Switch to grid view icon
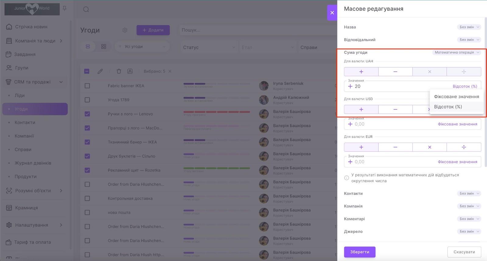Image resolution: width=487 pixels, height=261 pixels. point(104,46)
